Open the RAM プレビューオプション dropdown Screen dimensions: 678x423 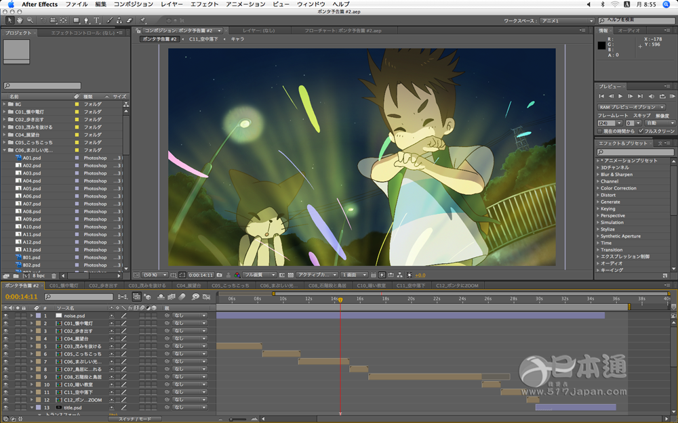coord(631,107)
